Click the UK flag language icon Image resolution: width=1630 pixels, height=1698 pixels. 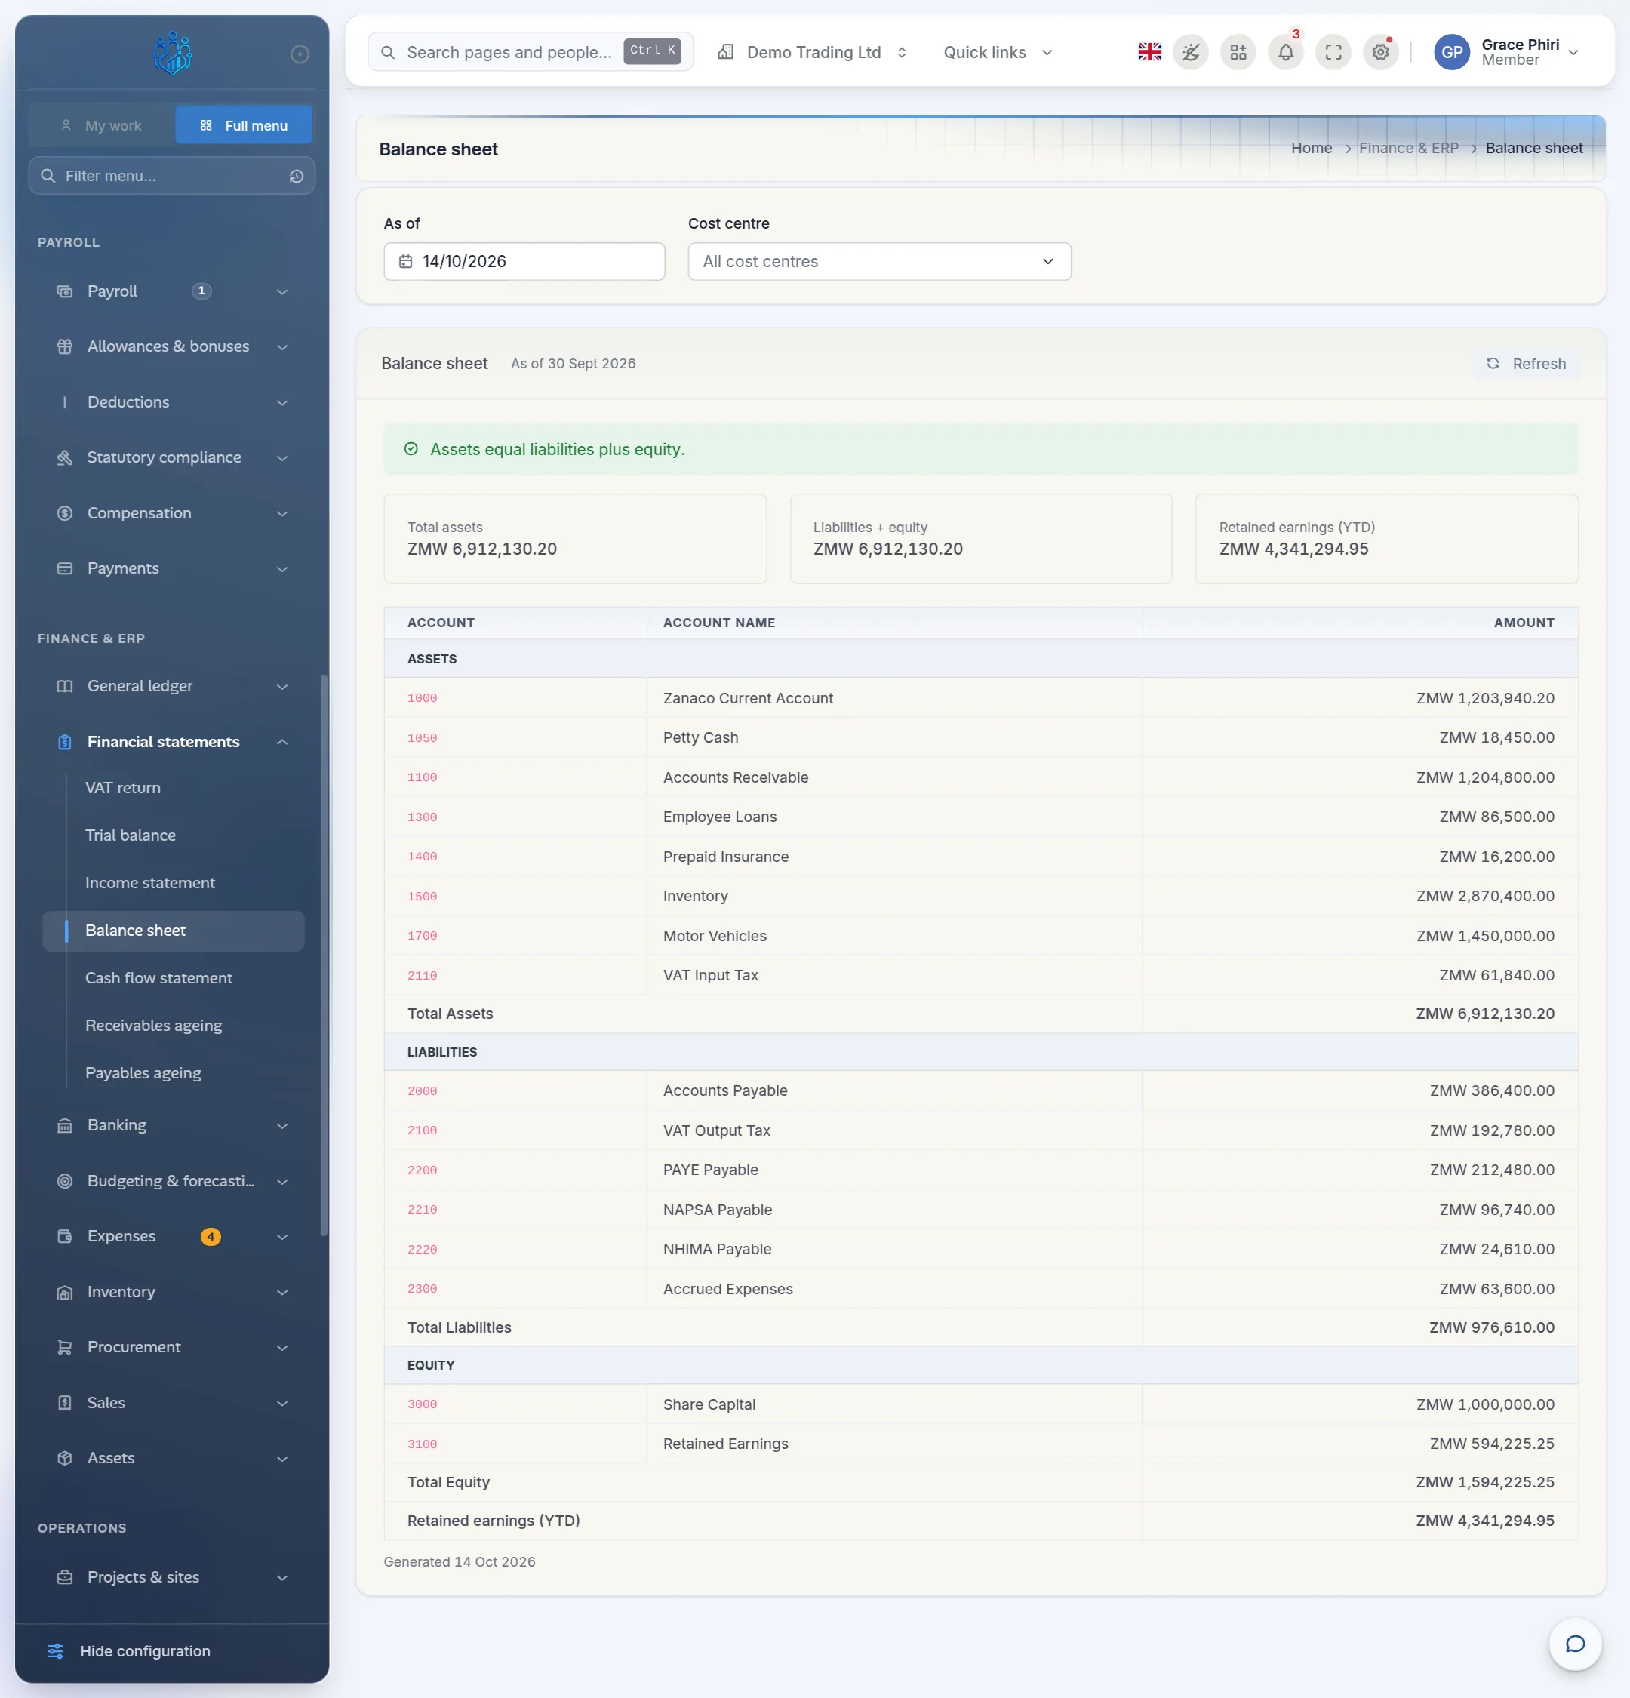click(1149, 52)
